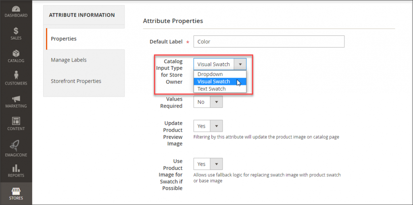The width and height of the screenshot is (413, 205).
Task: Open the Dashboard gauge icon
Action: [x=16, y=9]
